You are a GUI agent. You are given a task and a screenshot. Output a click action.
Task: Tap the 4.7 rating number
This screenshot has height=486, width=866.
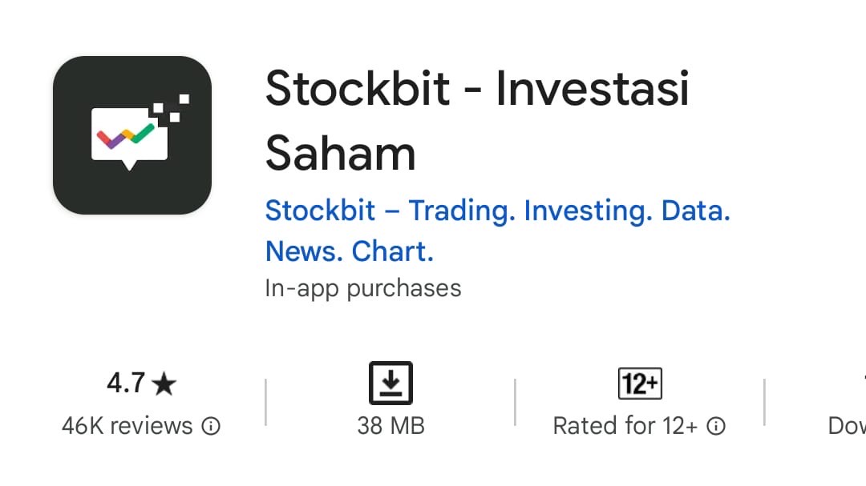[x=126, y=384]
